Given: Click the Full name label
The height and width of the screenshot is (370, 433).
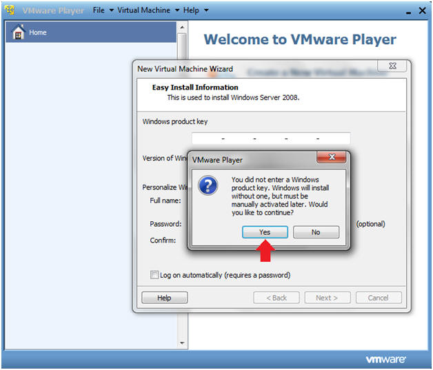Looking at the screenshot, I should [165, 201].
